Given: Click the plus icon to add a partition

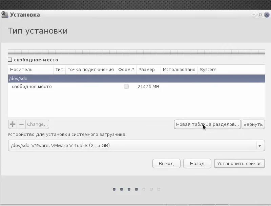Looking at the screenshot, I should pos(13,124).
